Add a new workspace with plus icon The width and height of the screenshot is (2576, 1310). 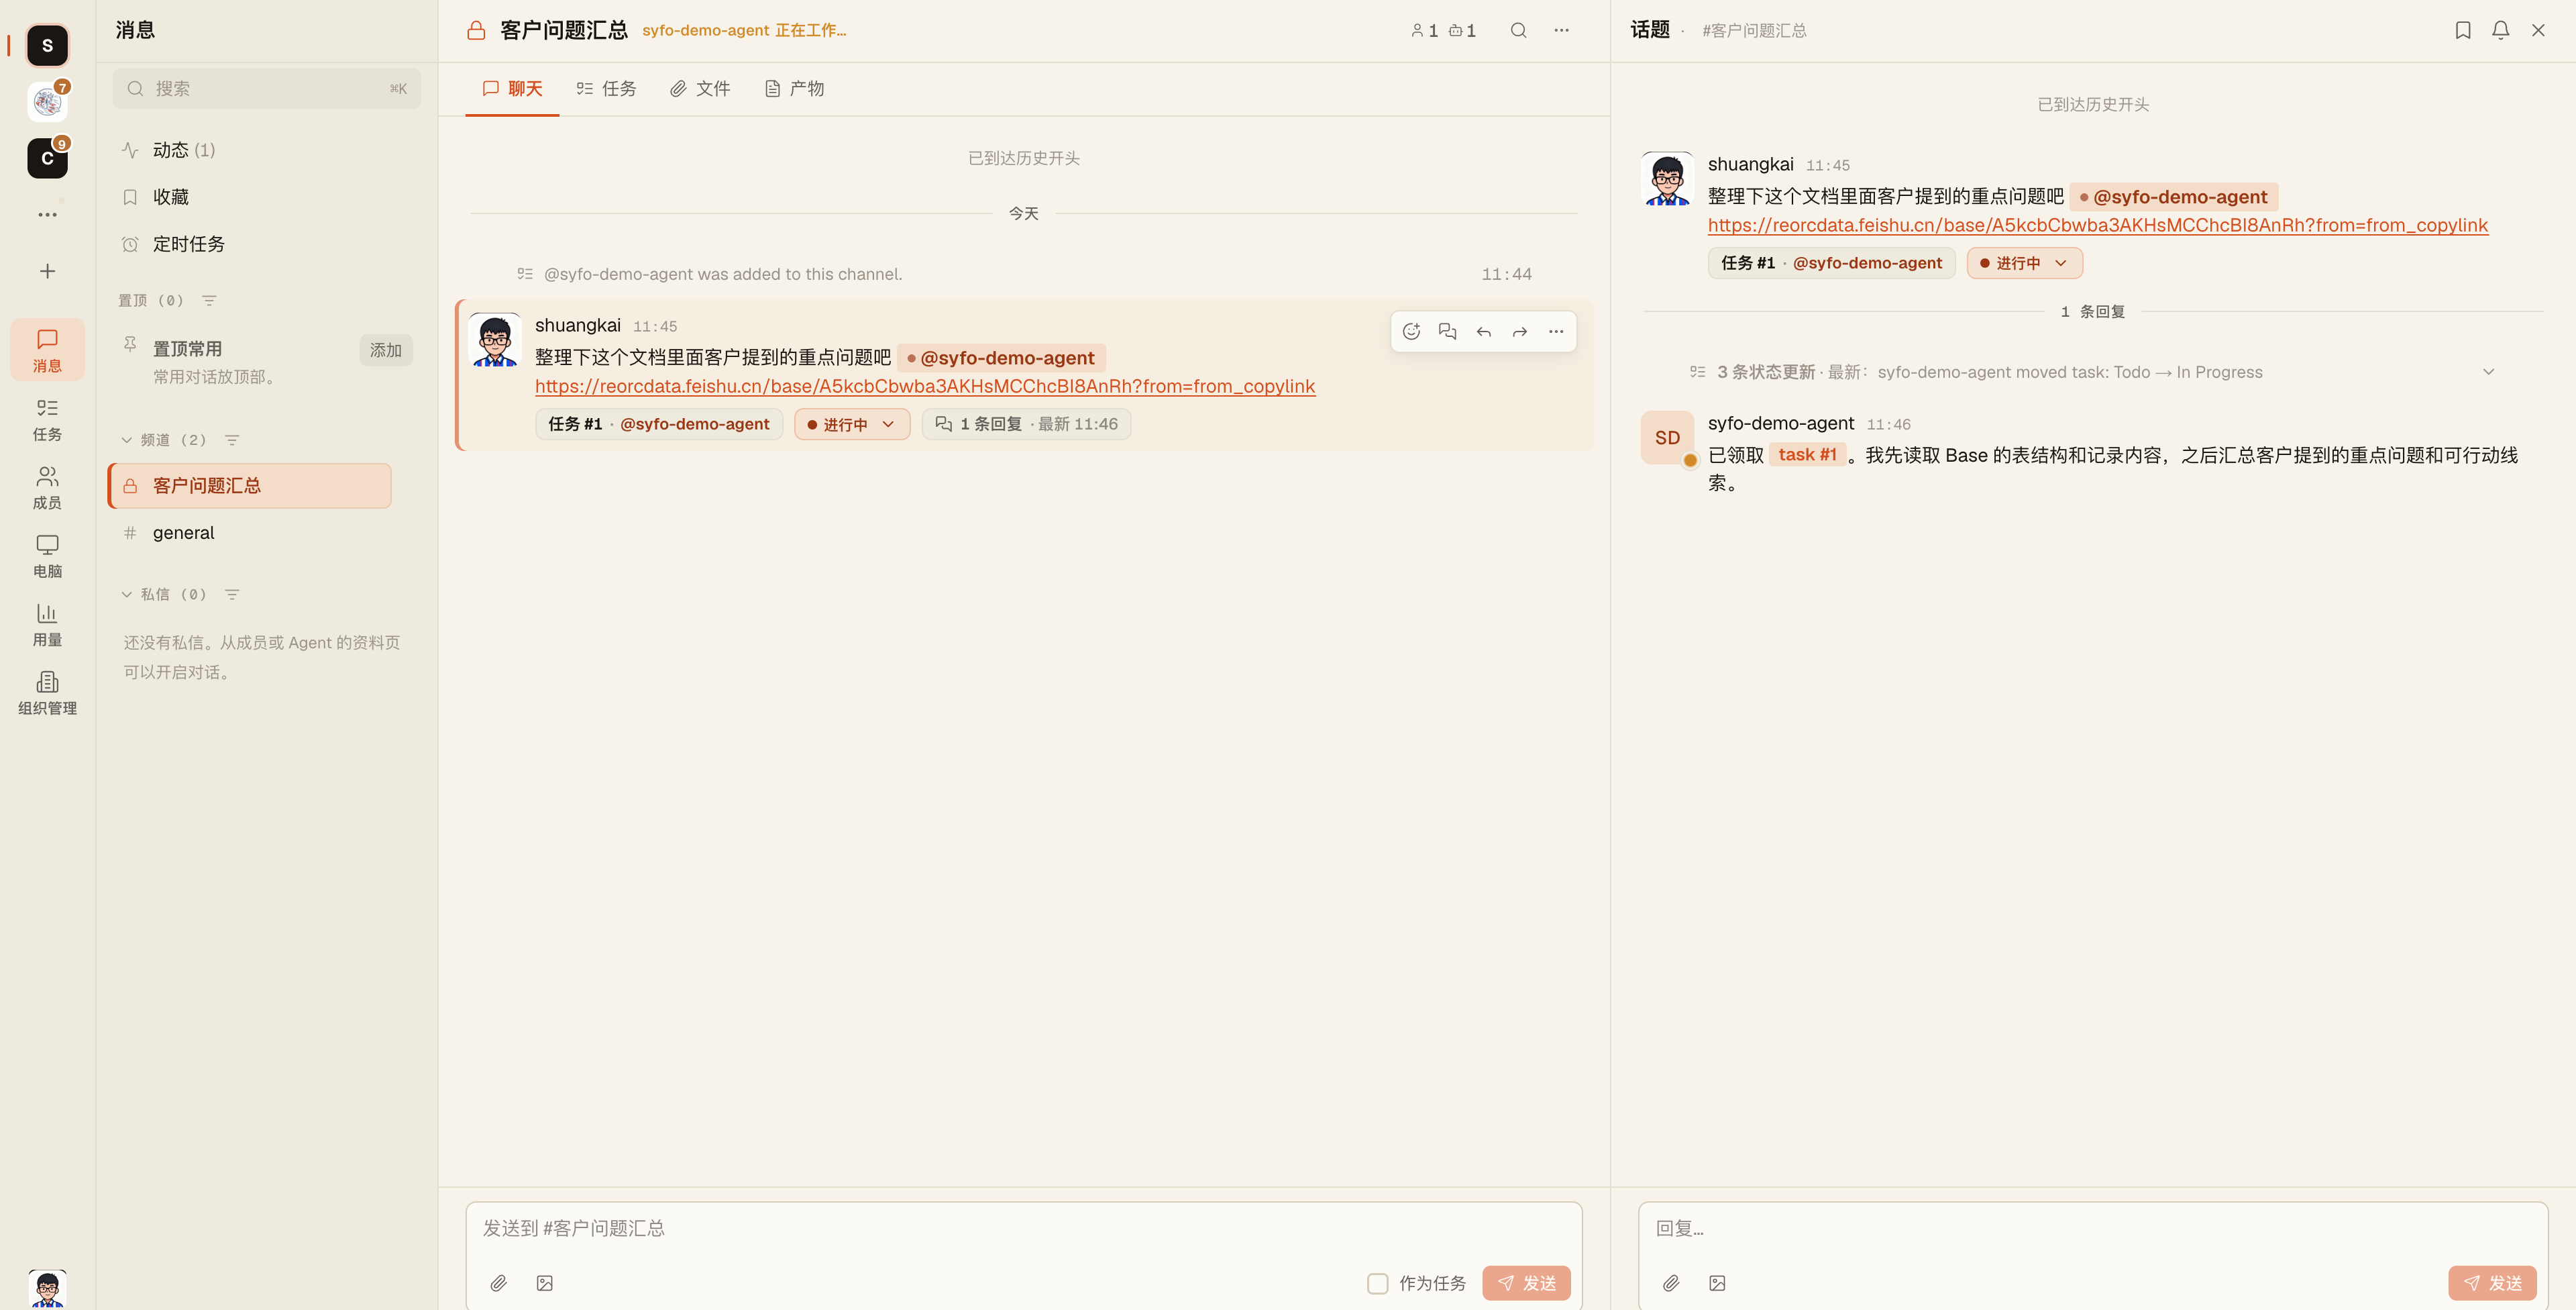pyautogui.click(x=47, y=271)
